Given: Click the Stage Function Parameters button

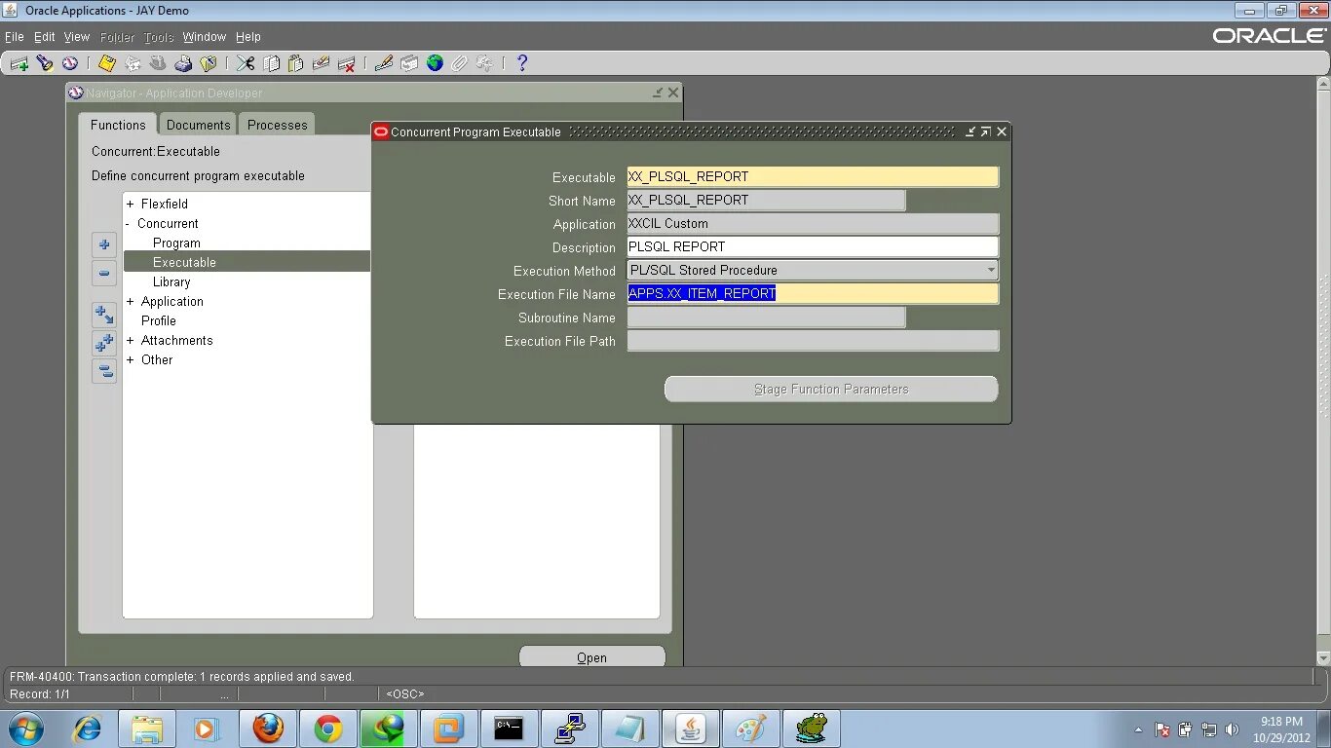Looking at the screenshot, I should (831, 390).
